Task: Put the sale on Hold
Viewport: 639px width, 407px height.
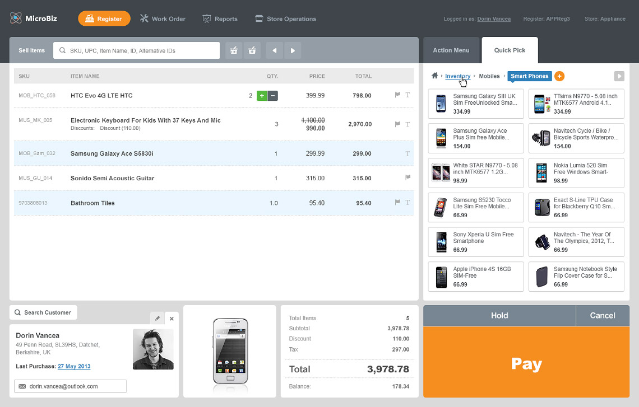Action: point(499,315)
